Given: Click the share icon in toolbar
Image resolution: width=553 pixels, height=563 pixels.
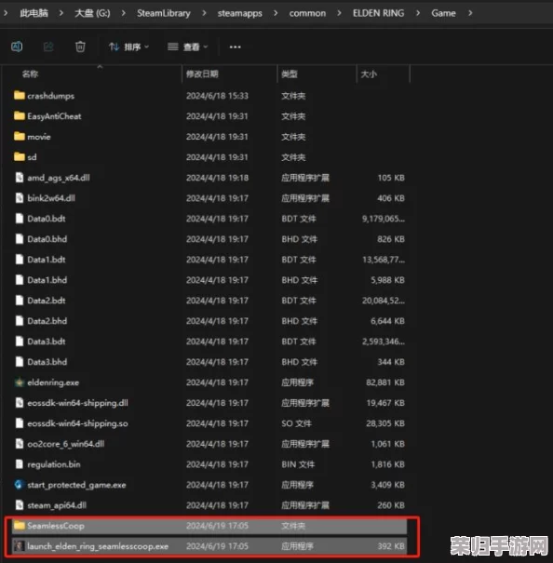Looking at the screenshot, I should pyautogui.click(x=48, y=47).
